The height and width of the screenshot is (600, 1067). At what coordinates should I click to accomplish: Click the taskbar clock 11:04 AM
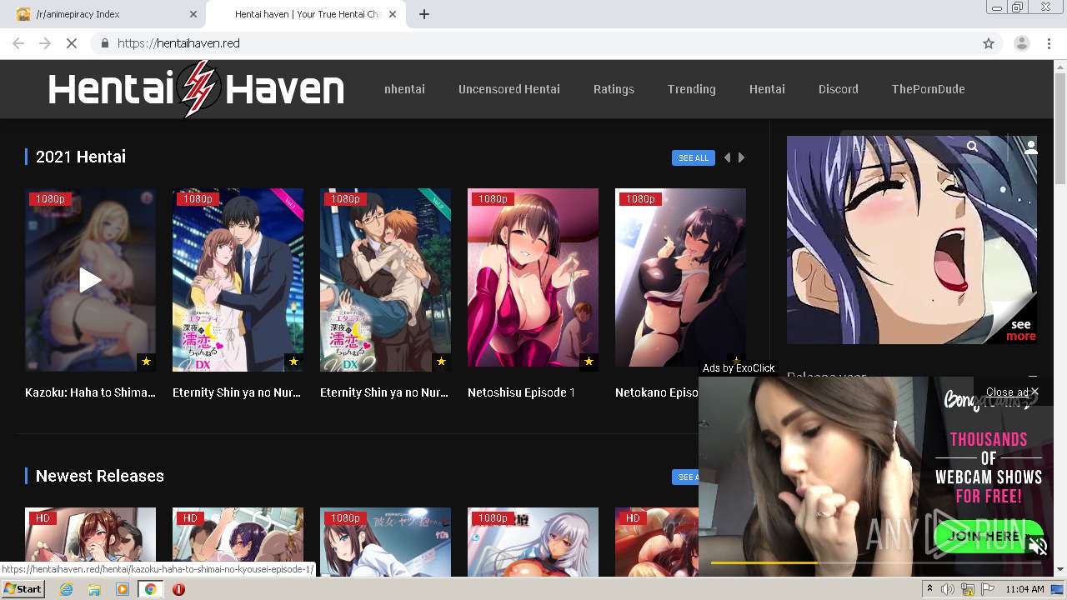tap(1024, 589)
